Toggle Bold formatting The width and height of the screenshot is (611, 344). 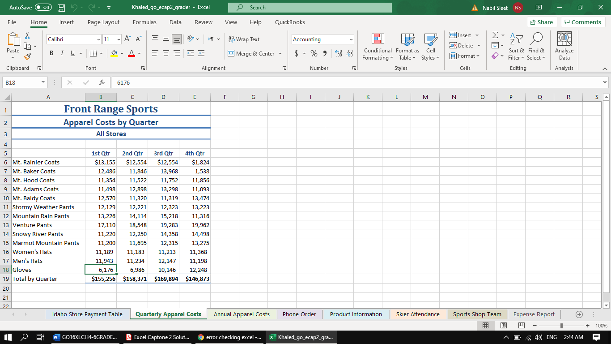[51, 54]
